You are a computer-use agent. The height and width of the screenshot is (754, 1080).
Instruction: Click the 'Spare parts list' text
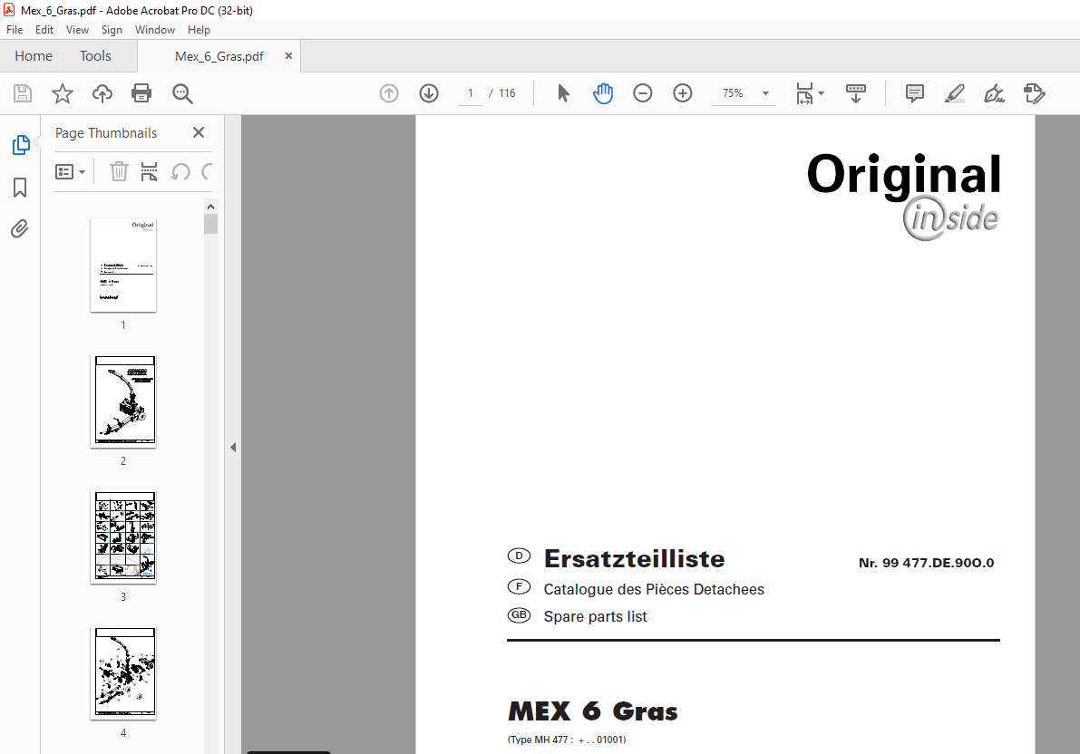tap(595, 616)
